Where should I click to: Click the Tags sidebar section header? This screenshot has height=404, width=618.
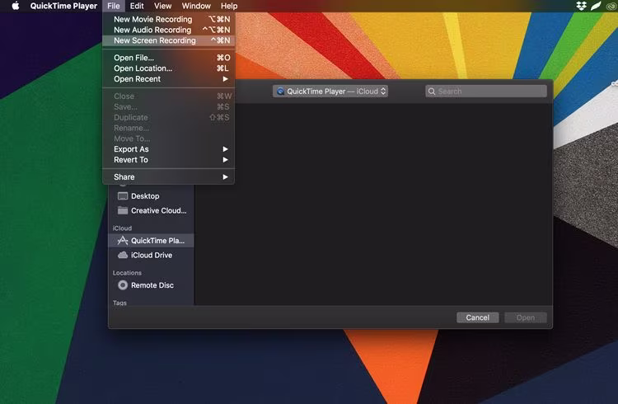click(119, 303)
